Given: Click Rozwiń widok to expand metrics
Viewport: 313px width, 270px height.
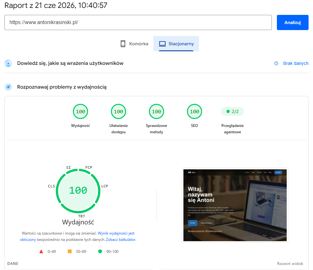Looking at the screenshot, I should click(290, 264).
